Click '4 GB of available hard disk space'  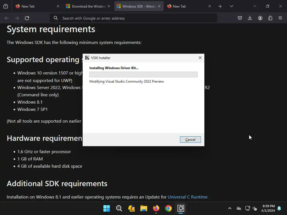pyautogui.click(x=50, y=166)
